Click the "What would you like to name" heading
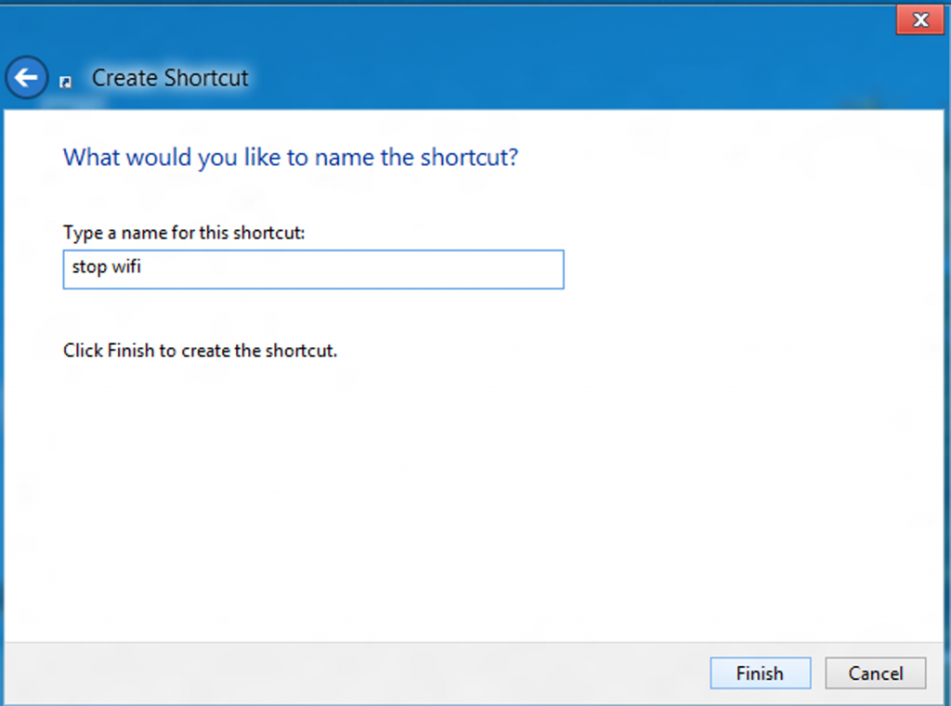 pyautogui.click(x=290, y=157)
